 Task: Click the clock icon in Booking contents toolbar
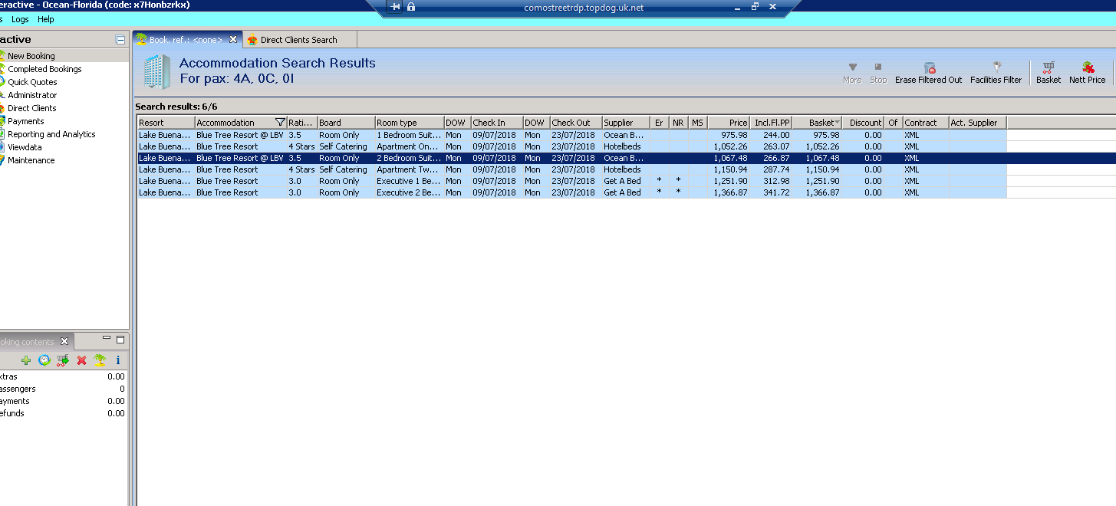point(44,360)
